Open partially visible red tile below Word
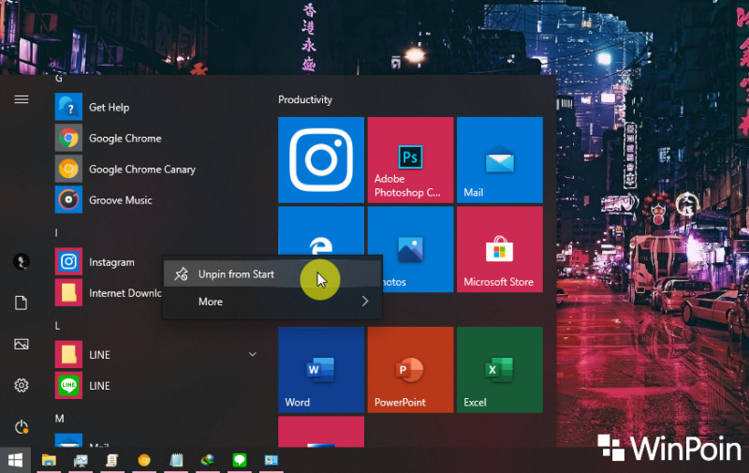The height and width of the screenshot is (473, 749). click(321, 432)
